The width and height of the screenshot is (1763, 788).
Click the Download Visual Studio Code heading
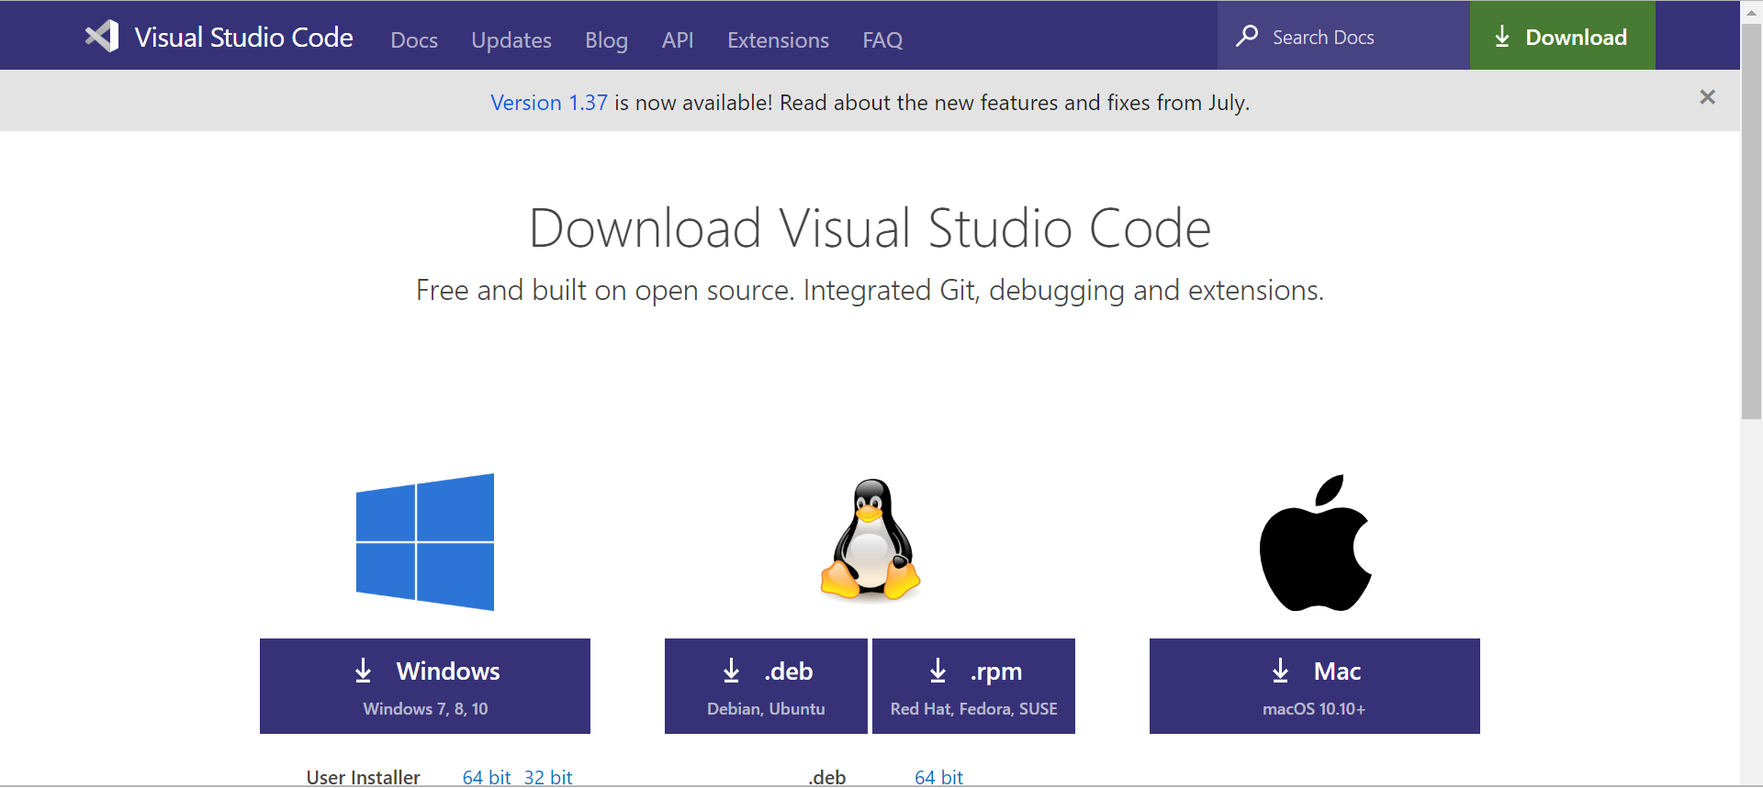coord(870,228)
